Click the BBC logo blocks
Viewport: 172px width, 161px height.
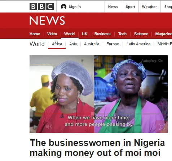(x=41, y=6)
